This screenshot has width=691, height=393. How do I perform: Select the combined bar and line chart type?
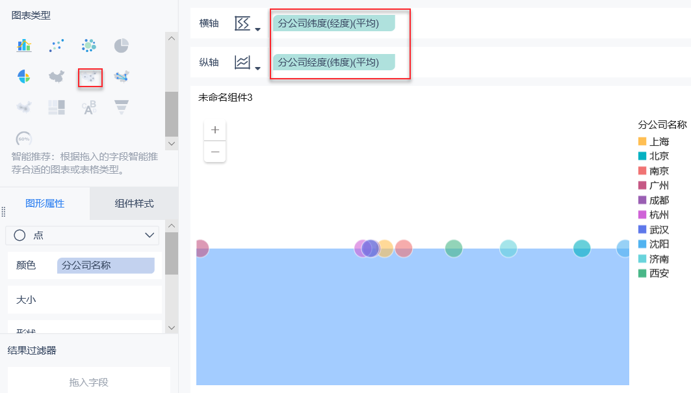(x=24, y=45)
